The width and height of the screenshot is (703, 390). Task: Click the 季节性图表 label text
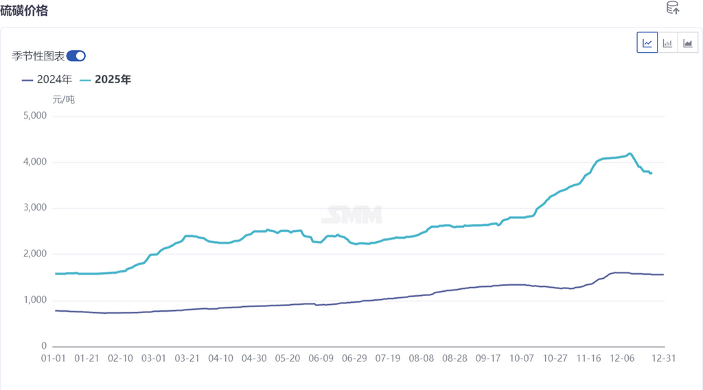[38, 56]
